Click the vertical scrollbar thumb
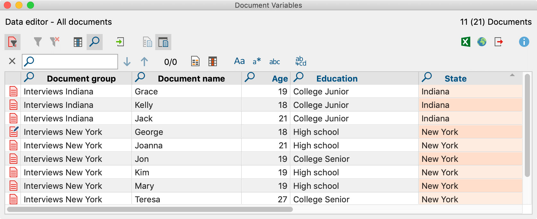The width and height of the screenshot is (537, 219). pyautogui.click(x=527, y=125)
